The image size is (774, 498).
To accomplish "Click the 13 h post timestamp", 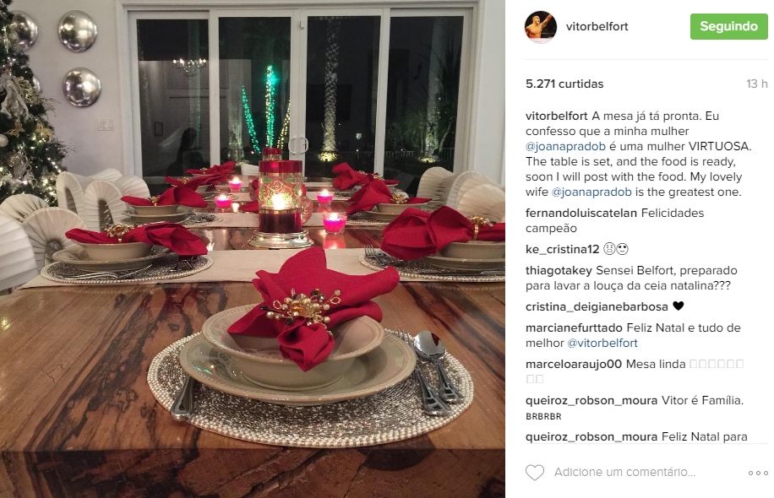I will 757,84.
